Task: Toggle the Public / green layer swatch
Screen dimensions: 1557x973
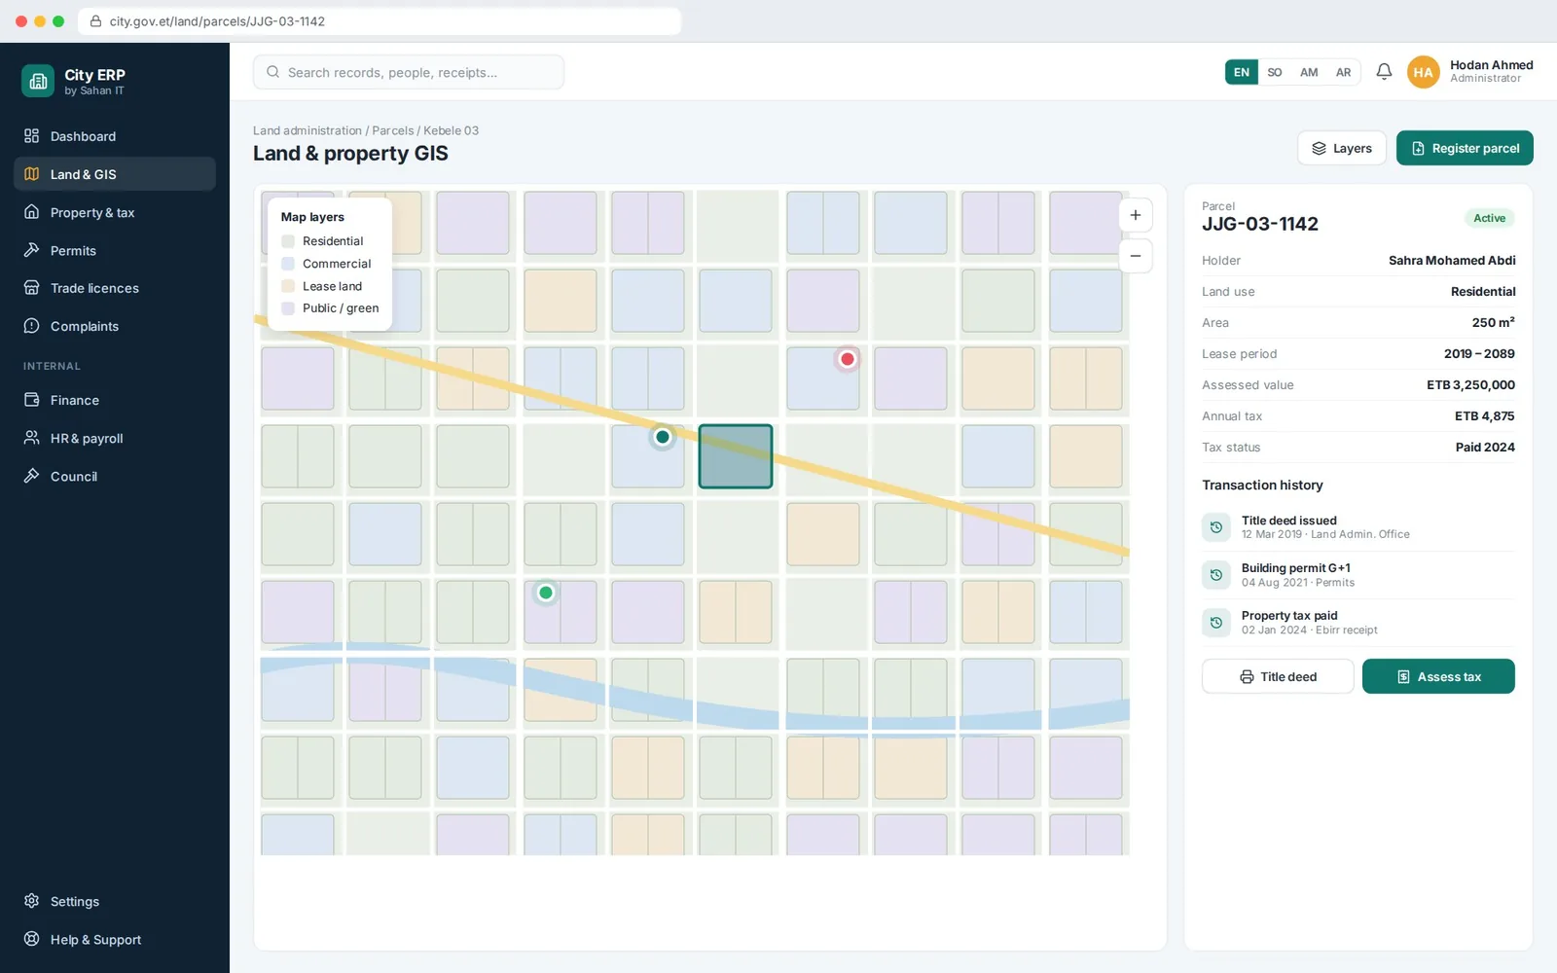Action: (x=288, y=308)
